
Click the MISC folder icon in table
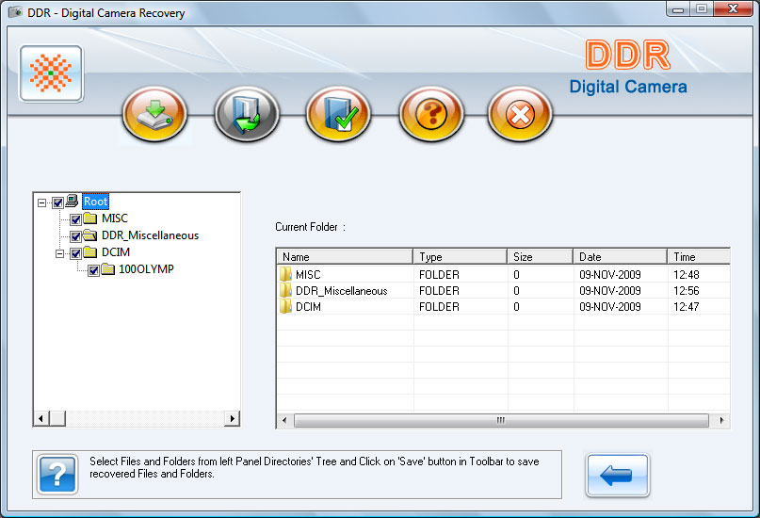click(x=285, y=274)
